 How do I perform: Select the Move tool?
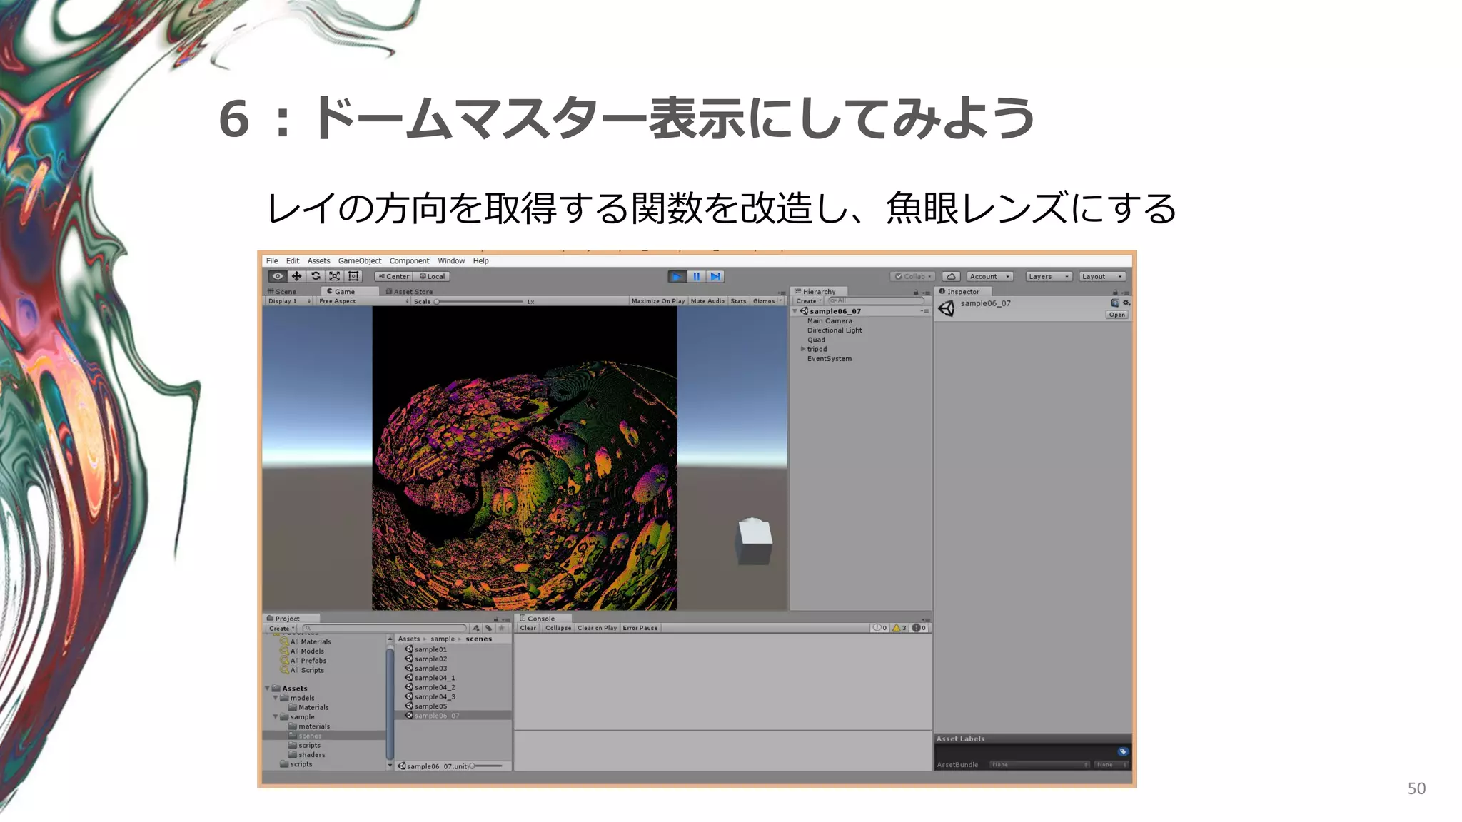pyautogui.click(x=296, y=276)
